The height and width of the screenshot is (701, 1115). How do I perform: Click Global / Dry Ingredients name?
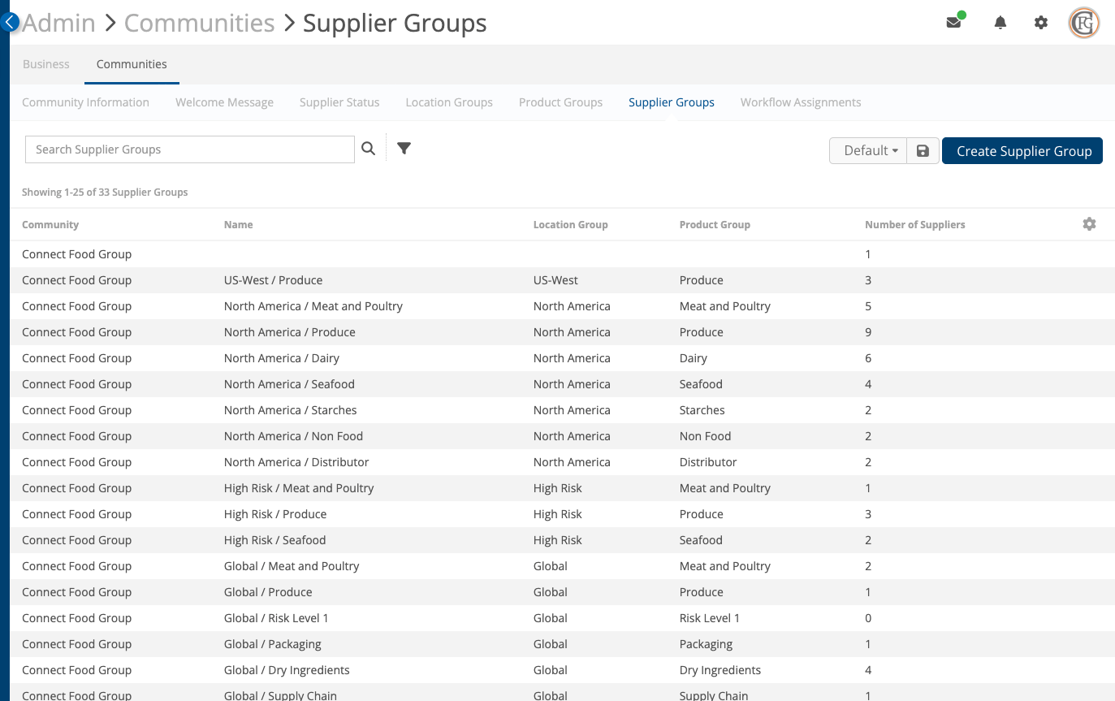287,670
